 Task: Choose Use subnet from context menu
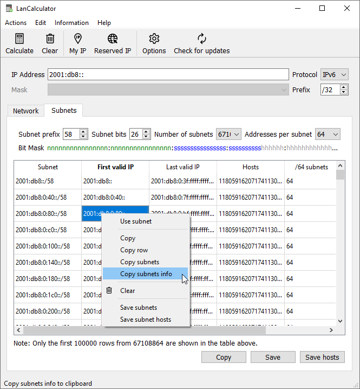(145, 221)
